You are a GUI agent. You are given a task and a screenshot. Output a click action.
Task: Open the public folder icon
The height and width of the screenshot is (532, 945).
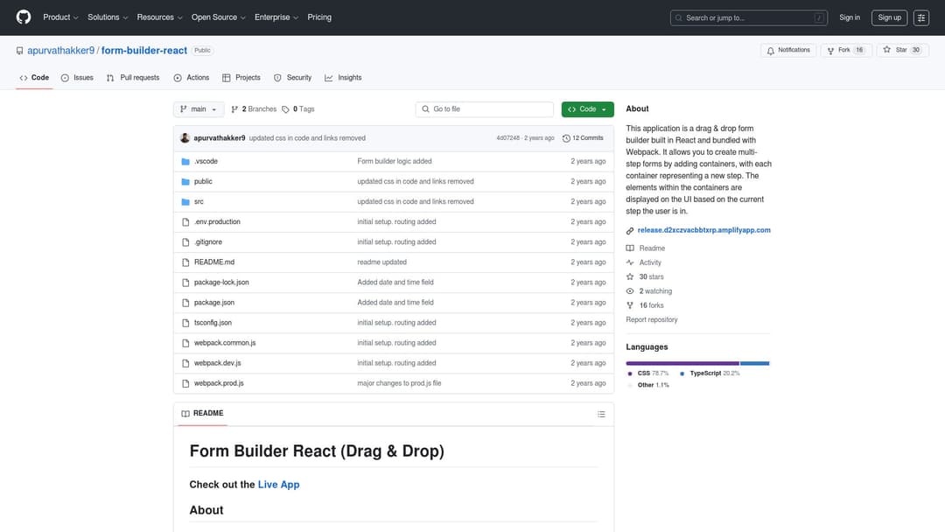[x=185, y=181]
